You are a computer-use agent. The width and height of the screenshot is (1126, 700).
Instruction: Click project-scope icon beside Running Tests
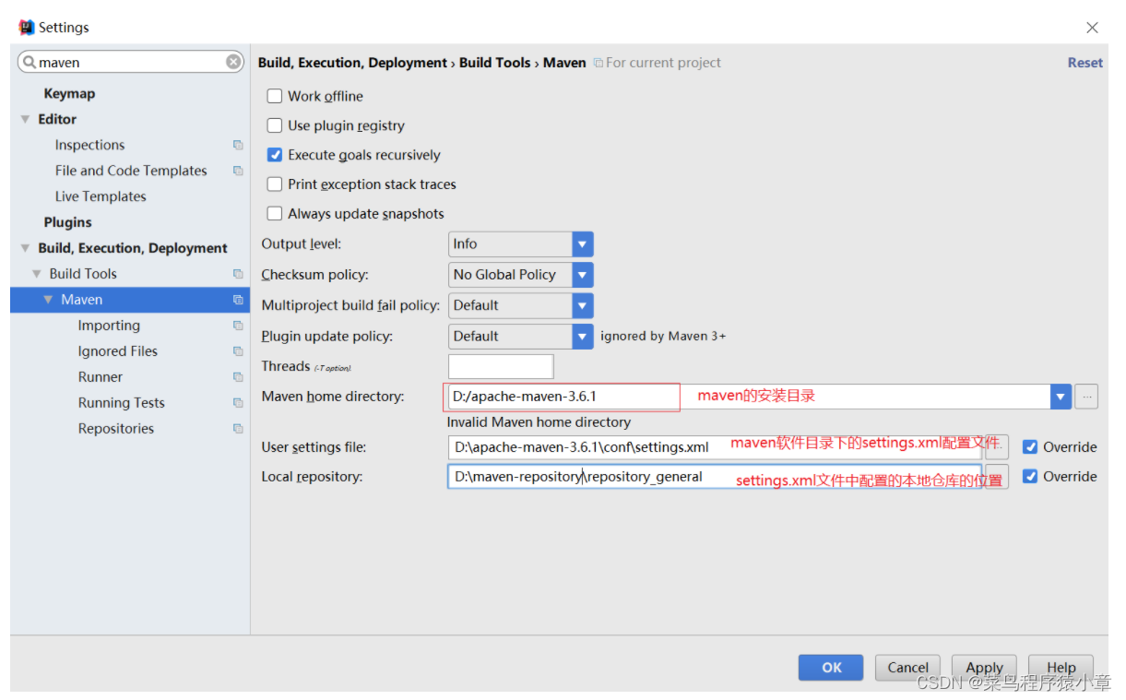point(238,403)
